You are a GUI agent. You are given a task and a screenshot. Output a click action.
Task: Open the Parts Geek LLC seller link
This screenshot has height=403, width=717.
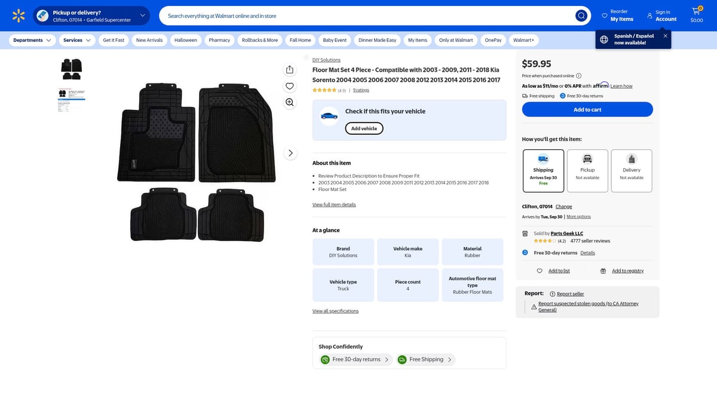(x=567, y=233)
